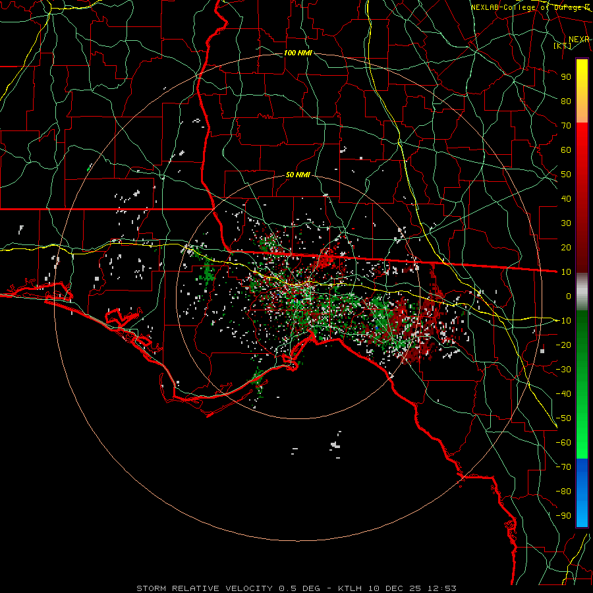The width and height of the screenshot is (593, 593).
Task: Click the blue bottom segment of the color bar
Action: [582, 493]
